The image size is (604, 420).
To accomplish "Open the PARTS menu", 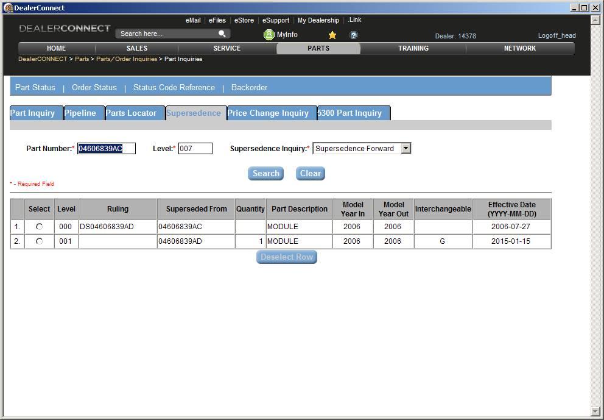I will tap(318, 48).
